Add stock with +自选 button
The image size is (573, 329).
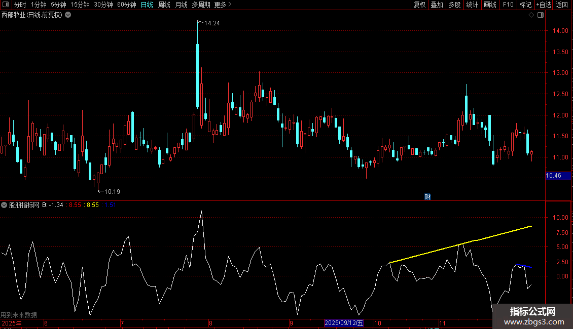[544, 5]
